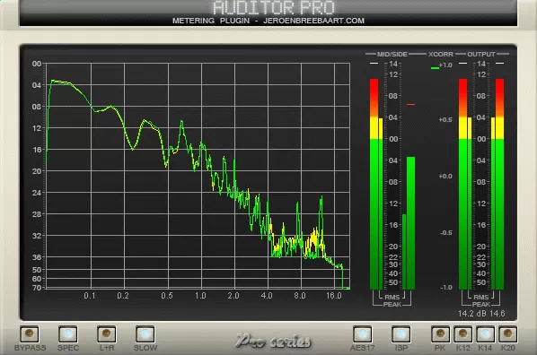Click the output left channel meter
537x355 pixels.
[x=462, y=184]
